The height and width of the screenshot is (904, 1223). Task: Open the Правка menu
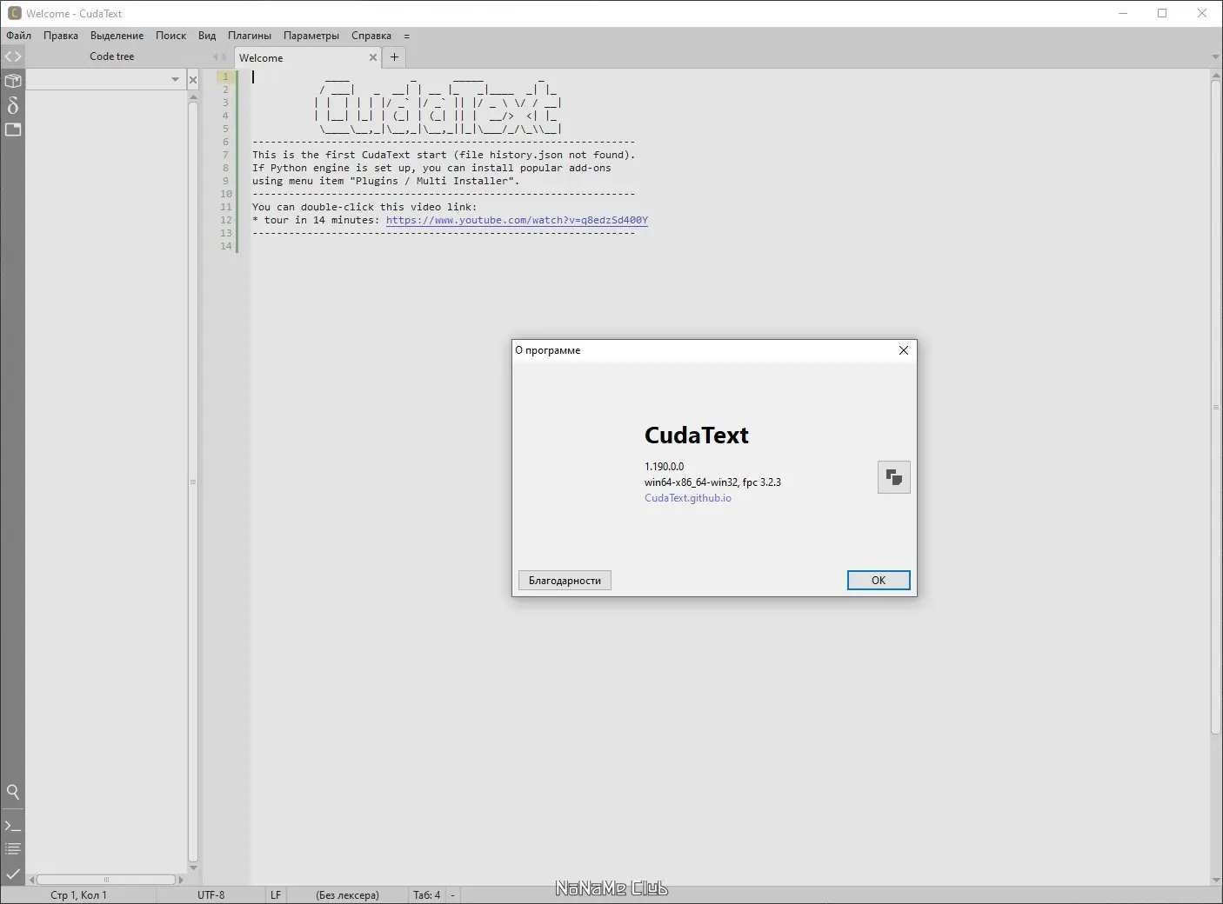point(61,36)
